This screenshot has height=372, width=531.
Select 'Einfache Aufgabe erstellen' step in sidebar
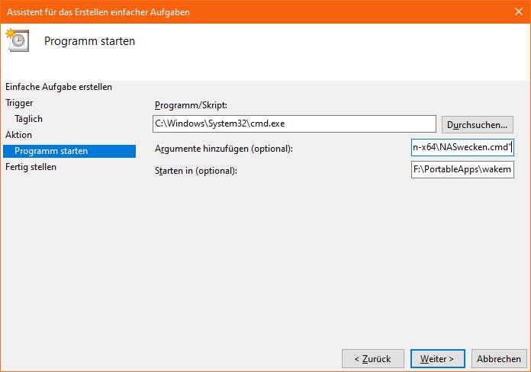coord(59,87)
